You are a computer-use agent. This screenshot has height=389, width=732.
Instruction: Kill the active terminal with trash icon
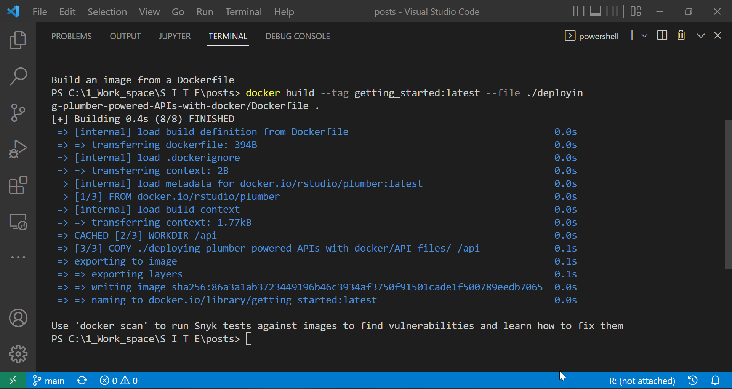point(681,35)
